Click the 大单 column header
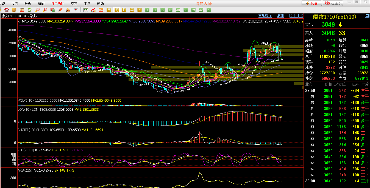 coord(342,84)
